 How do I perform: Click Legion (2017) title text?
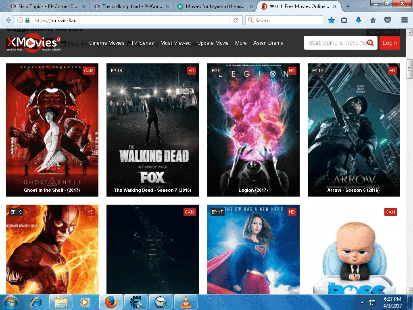pos(253,190)
